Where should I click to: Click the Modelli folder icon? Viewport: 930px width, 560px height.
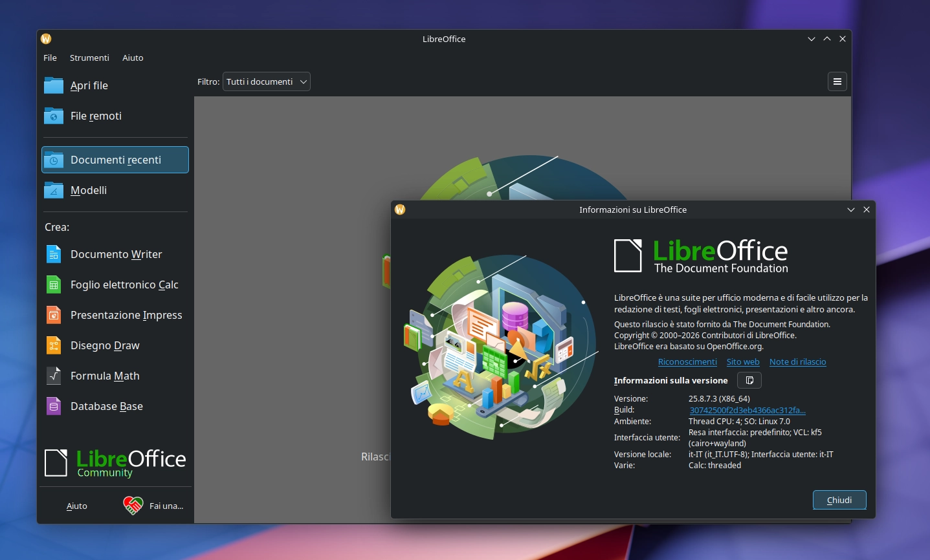point(54,190)
